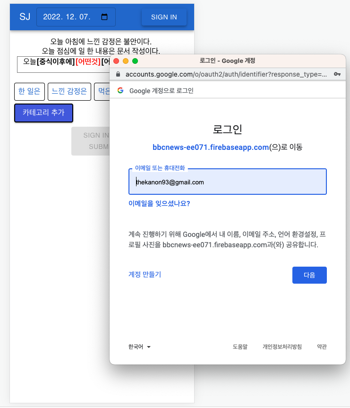Click the 계정 만들기 link
The image size is (350, 408).
click(145, 274)
